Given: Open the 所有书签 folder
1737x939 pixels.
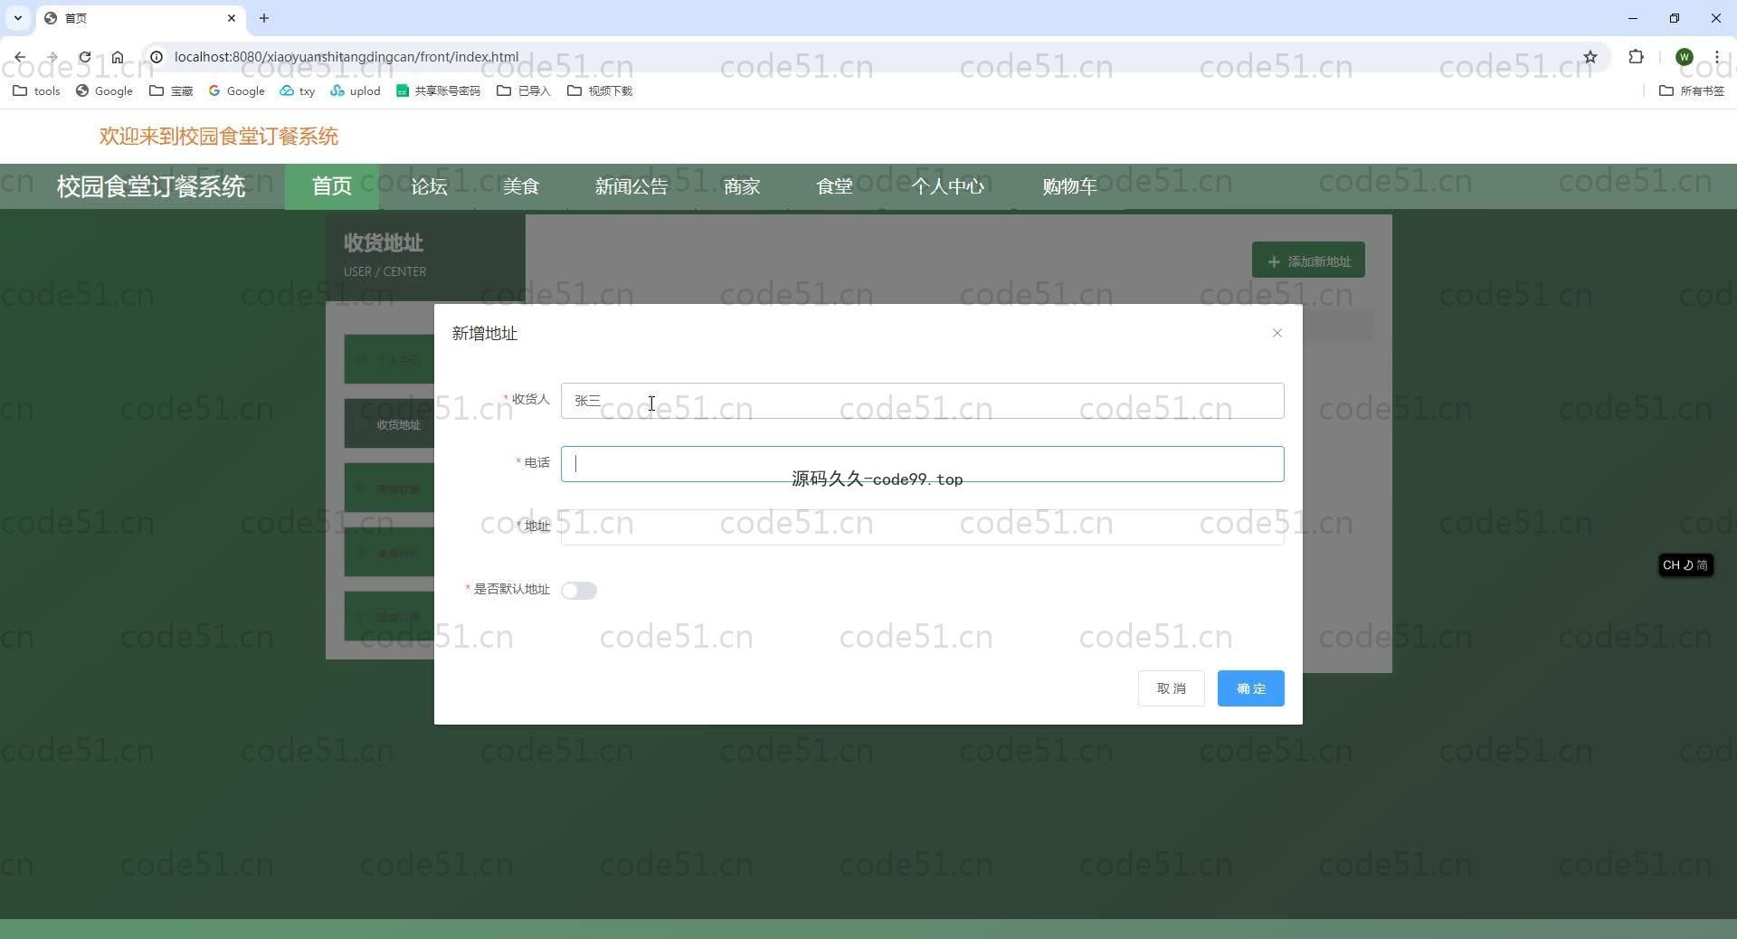Looking at the screenshot, I should pyautogui.click(x=1692, y=90).
